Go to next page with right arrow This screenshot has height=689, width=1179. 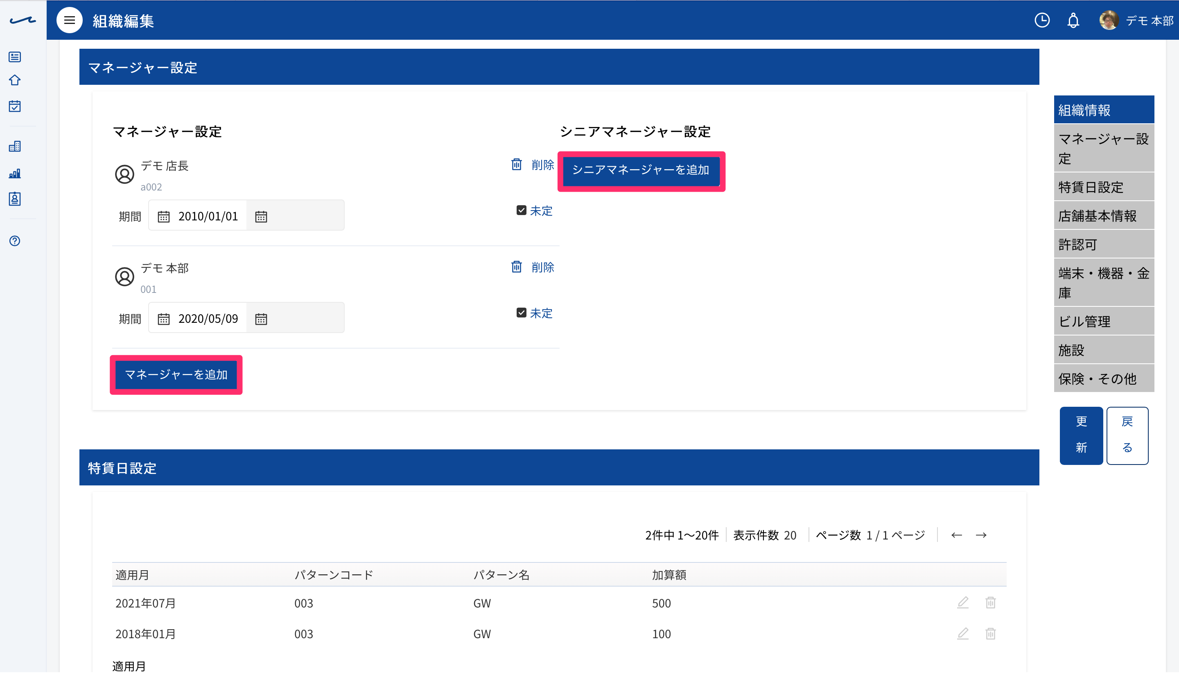pos(981,535)
